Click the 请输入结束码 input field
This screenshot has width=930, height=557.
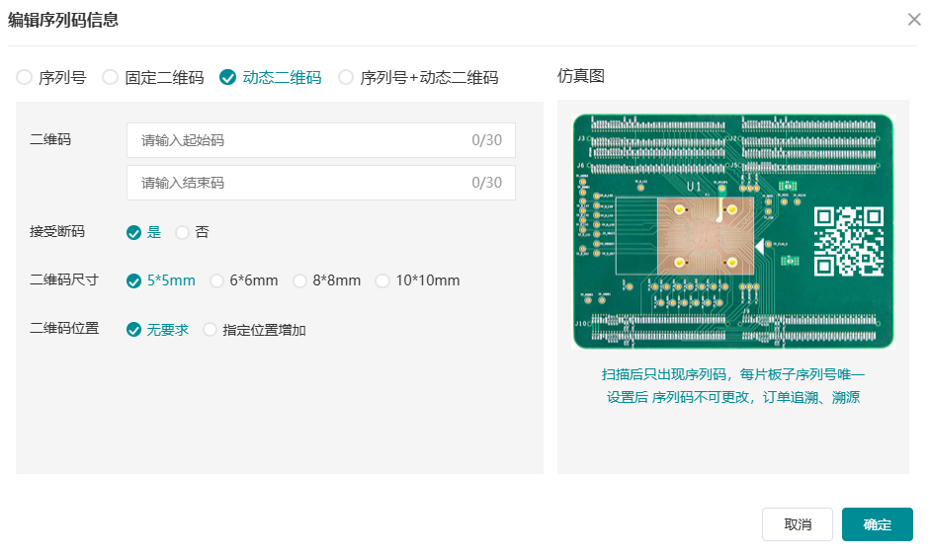(321, 183)
